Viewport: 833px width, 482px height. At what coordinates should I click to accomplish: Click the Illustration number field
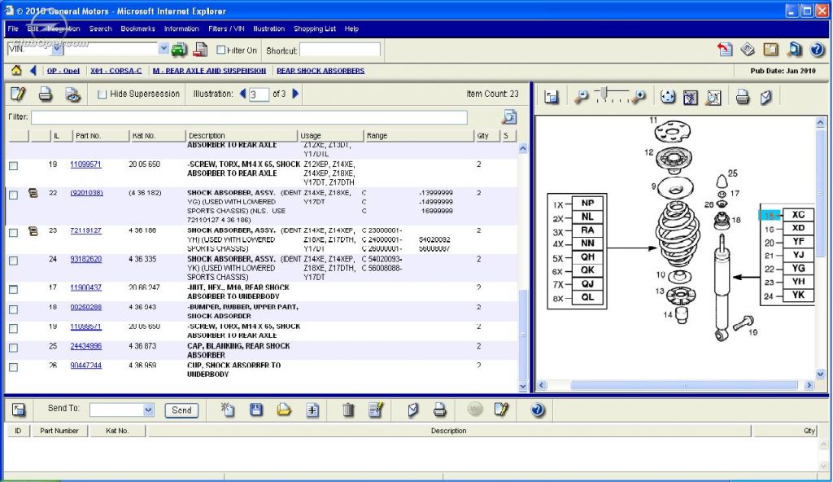pos(259,94)
